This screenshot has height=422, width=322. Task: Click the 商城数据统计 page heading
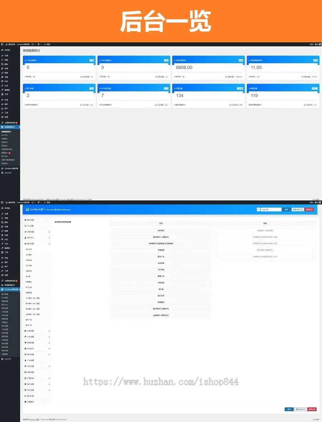click(x=31, y=51)
